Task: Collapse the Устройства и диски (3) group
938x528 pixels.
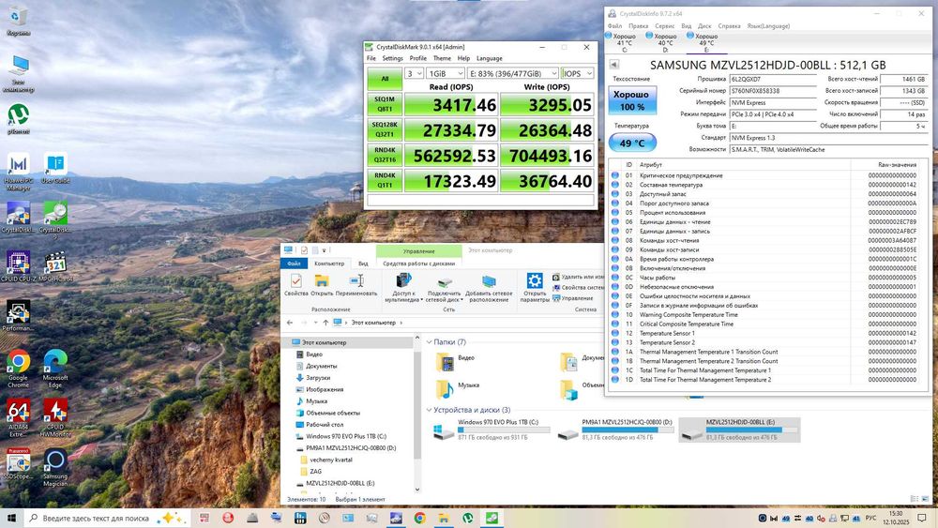Action: tap(429, 410)
